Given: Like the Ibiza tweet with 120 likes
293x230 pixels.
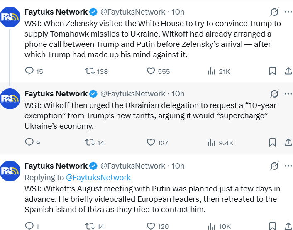Looking at the screenshot, I should (x=151, y=226).
